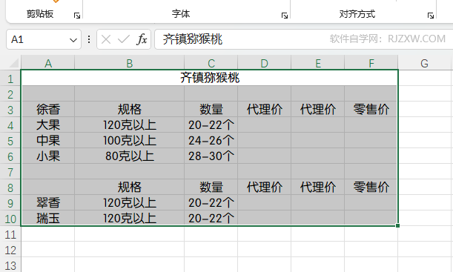
Task: Click the formula bar Confirm checkmark icon
Action: coord(123,39)
